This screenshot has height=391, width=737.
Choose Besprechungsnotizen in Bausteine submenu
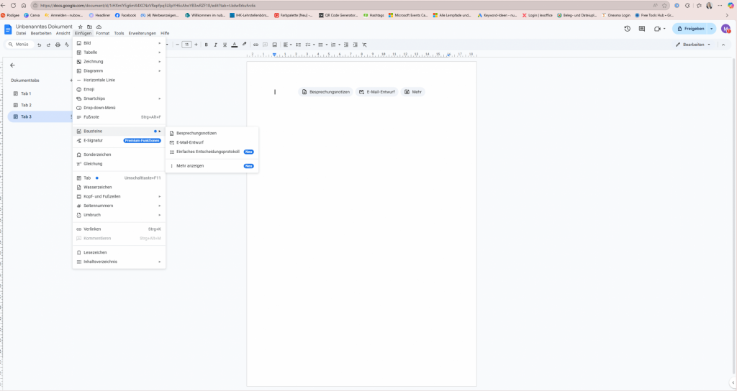[x=212, y=133]
